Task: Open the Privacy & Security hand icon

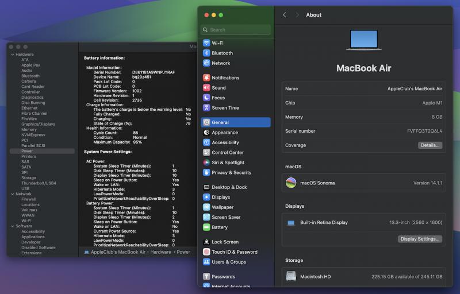Action: click(206, 172)
